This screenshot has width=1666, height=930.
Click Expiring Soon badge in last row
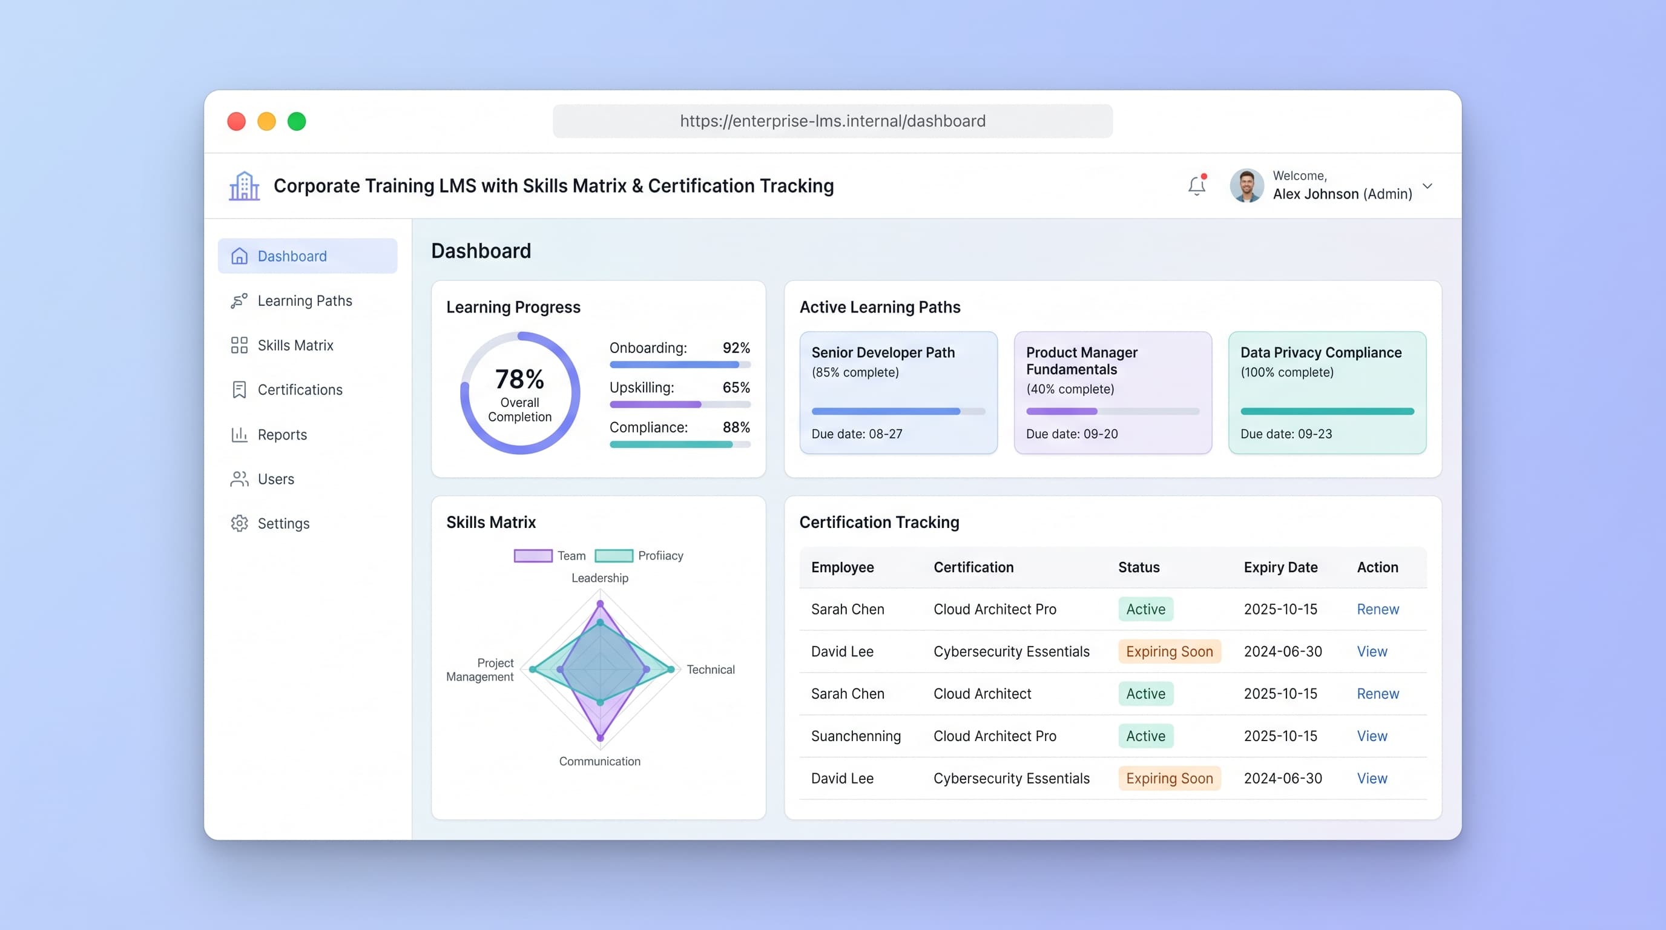pyautogui.click(x=1170, y=778)
